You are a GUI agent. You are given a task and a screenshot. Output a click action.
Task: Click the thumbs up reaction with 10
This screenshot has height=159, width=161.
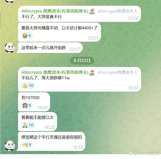pos(28,86)
